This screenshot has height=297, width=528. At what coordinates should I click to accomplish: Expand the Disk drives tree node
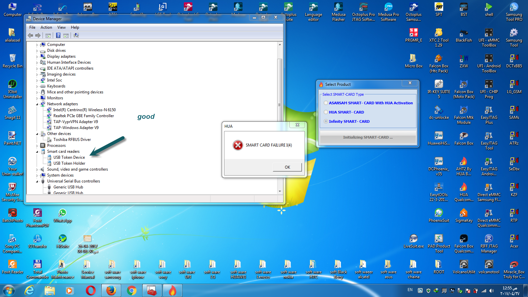coord(37,50)
